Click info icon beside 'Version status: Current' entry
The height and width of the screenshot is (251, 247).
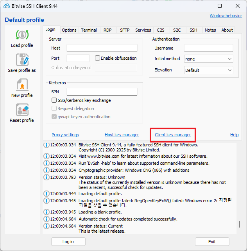point(47,226)
